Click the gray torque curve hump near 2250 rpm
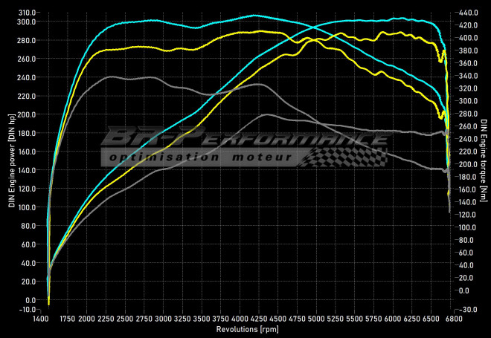The image size is (491, 338). pyautogui.click(x=110, y=77)
